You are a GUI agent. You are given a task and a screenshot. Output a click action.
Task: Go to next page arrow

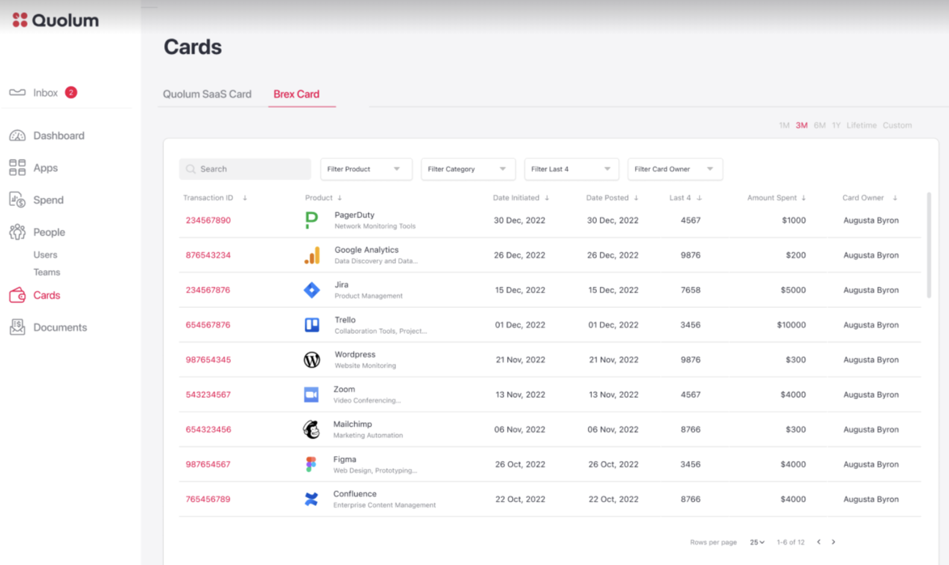833,542
